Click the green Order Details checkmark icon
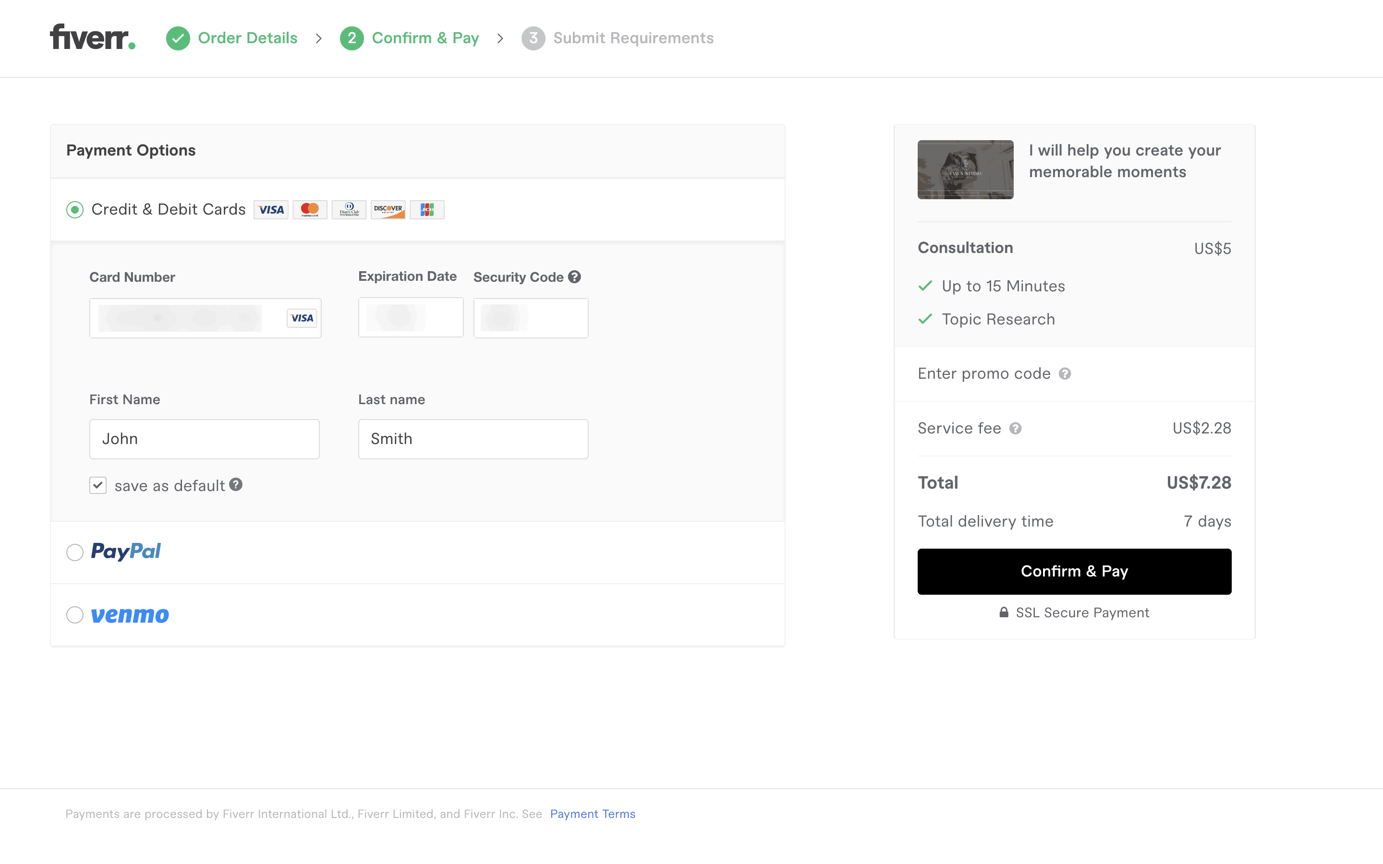The image size is (1383, 864). click(178, 38)
